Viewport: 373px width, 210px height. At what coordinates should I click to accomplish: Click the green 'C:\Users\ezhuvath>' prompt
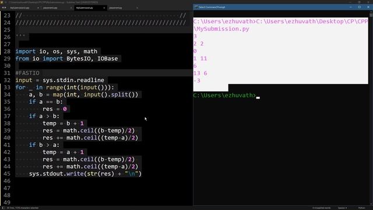pyautogui.click(x=224, y=96)
